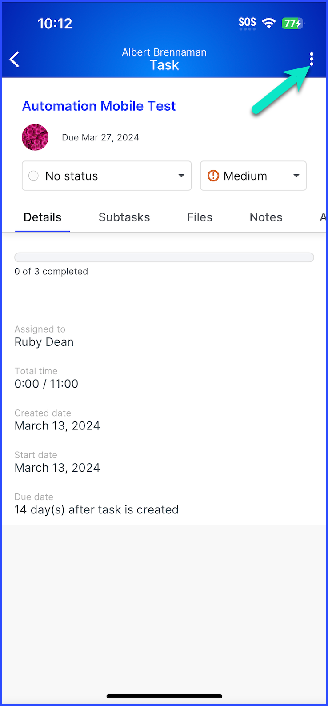Tap the Ruby Dean assignee field

[44, 342]
